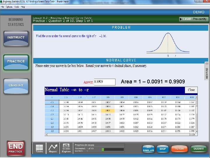Click the Area = 1 – 0.0091 annotation text
The width and height of the screenshot is (210, 158).
point(153,82)
